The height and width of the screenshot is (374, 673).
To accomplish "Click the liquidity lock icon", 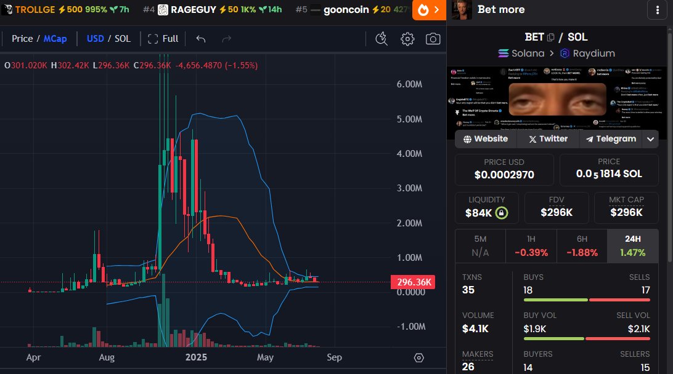I will 502,213.
